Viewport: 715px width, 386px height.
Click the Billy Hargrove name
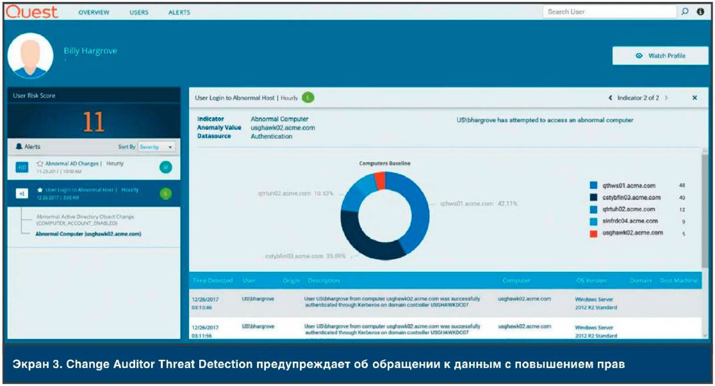pos(90,51)
